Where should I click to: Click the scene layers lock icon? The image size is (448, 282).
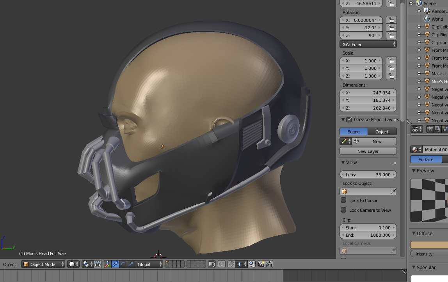tap(212, 264)
